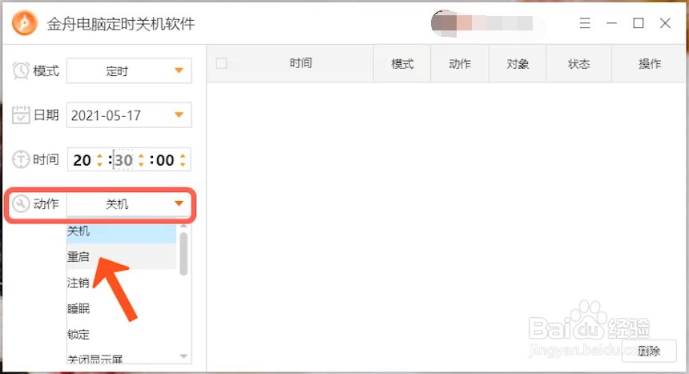
Task: Click the date calendar icon
Action: pyautogui.click(x=21, y=115)
